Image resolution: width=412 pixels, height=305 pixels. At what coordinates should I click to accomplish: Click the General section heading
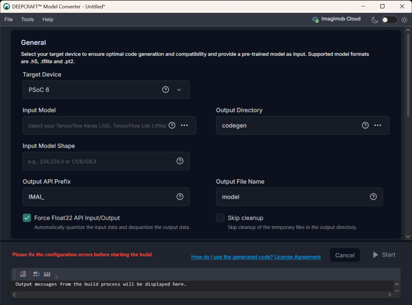[x=33, y=43]
